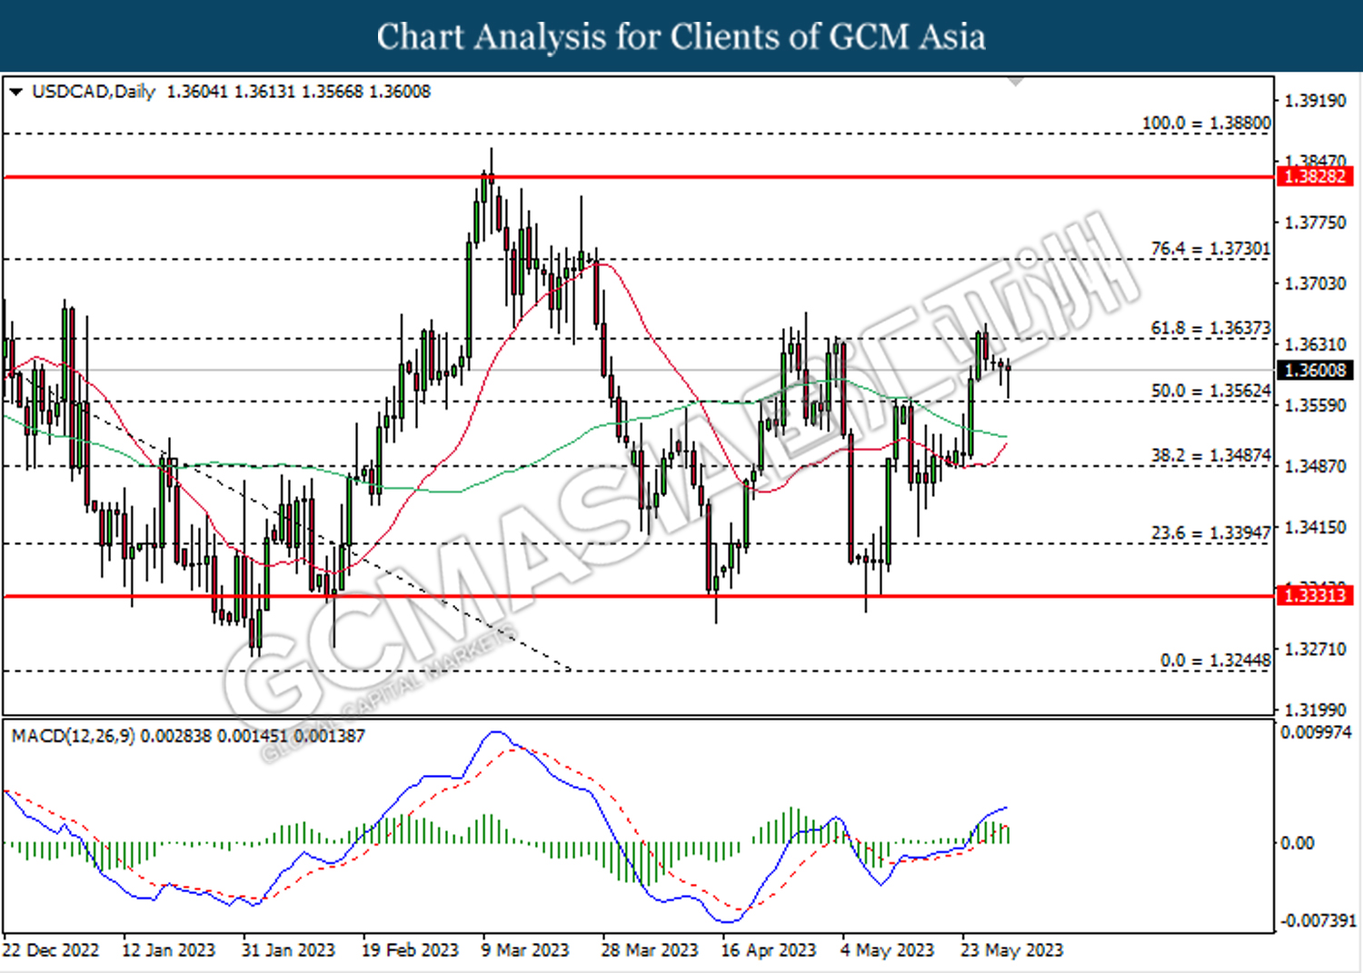1363x973 pixels.
Task: Click the MACD 0.009974 scale label
Action: [x=1316, y=732]
